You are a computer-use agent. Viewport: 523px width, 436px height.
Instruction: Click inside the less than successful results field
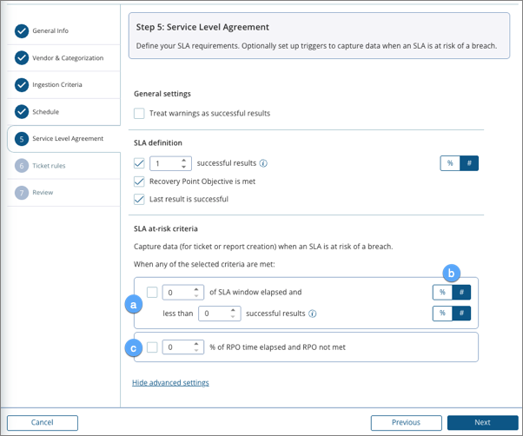tap(213, 314)
